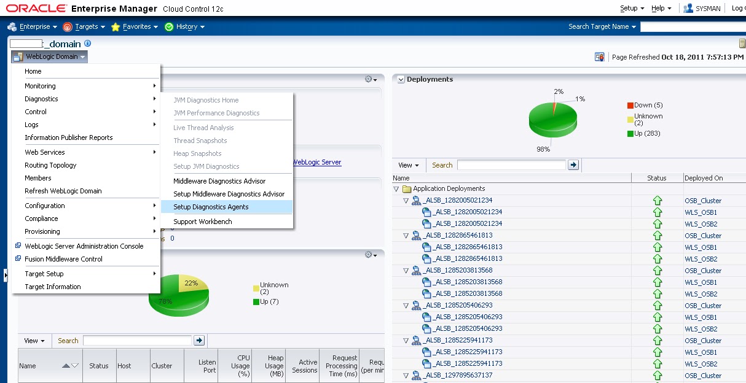
Task: Click the Deployments Status column header
Action: 657,178
